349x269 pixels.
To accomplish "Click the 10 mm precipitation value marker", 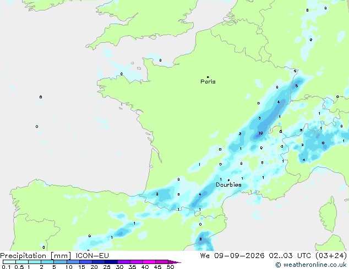I will pos(260,133).
